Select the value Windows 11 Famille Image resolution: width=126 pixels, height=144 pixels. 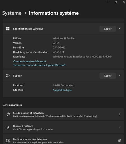64,38
